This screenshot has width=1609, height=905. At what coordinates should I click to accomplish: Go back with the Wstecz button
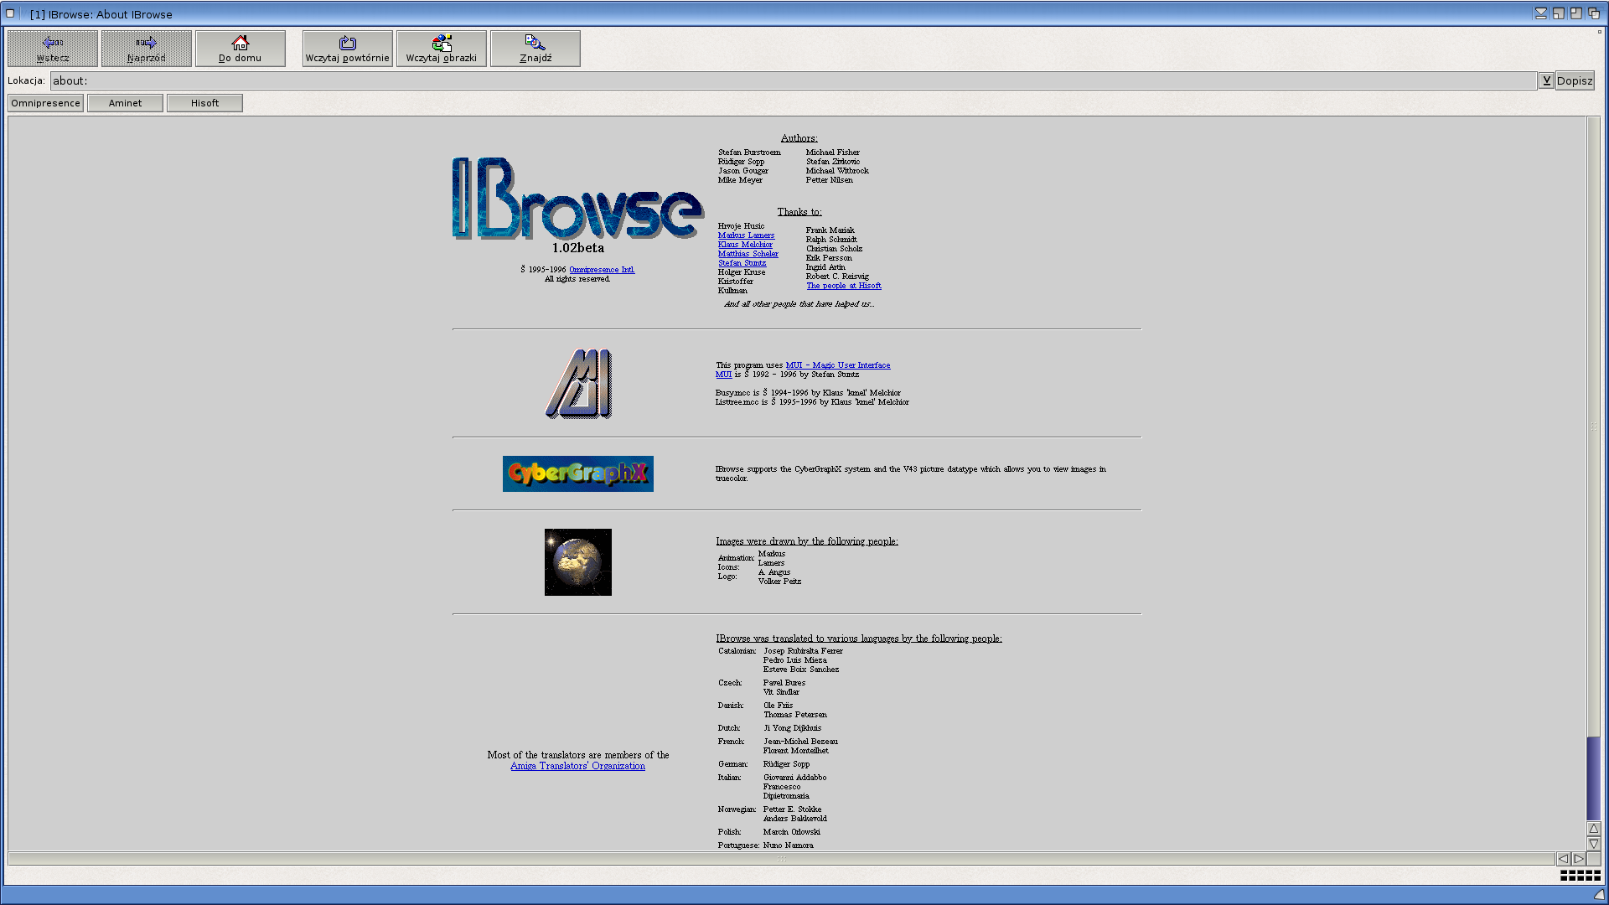coord(53,49)
